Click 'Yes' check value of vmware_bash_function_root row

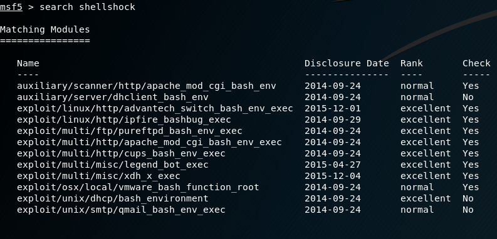tap(471, 187)
